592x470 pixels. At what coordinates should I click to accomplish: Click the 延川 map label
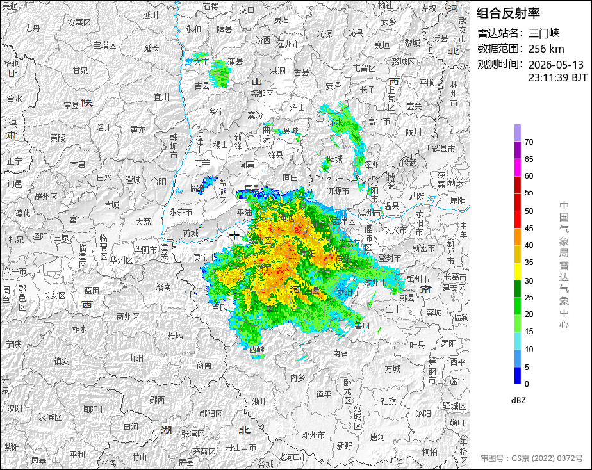click(x=151, y=15)
